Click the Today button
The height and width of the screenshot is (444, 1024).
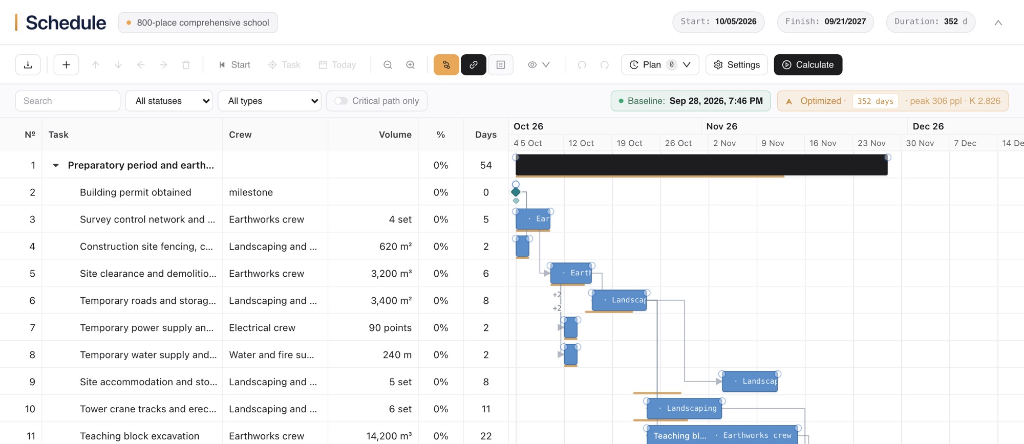[x=337, y=65]
